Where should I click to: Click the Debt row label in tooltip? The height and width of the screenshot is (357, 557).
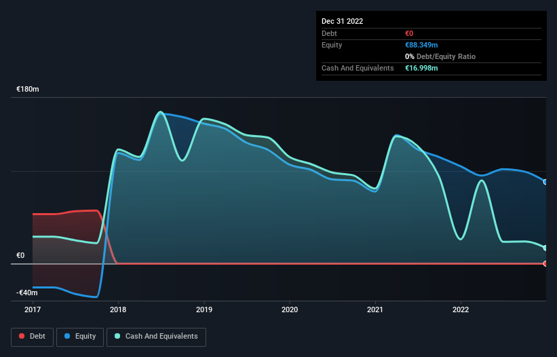point(329,33)
